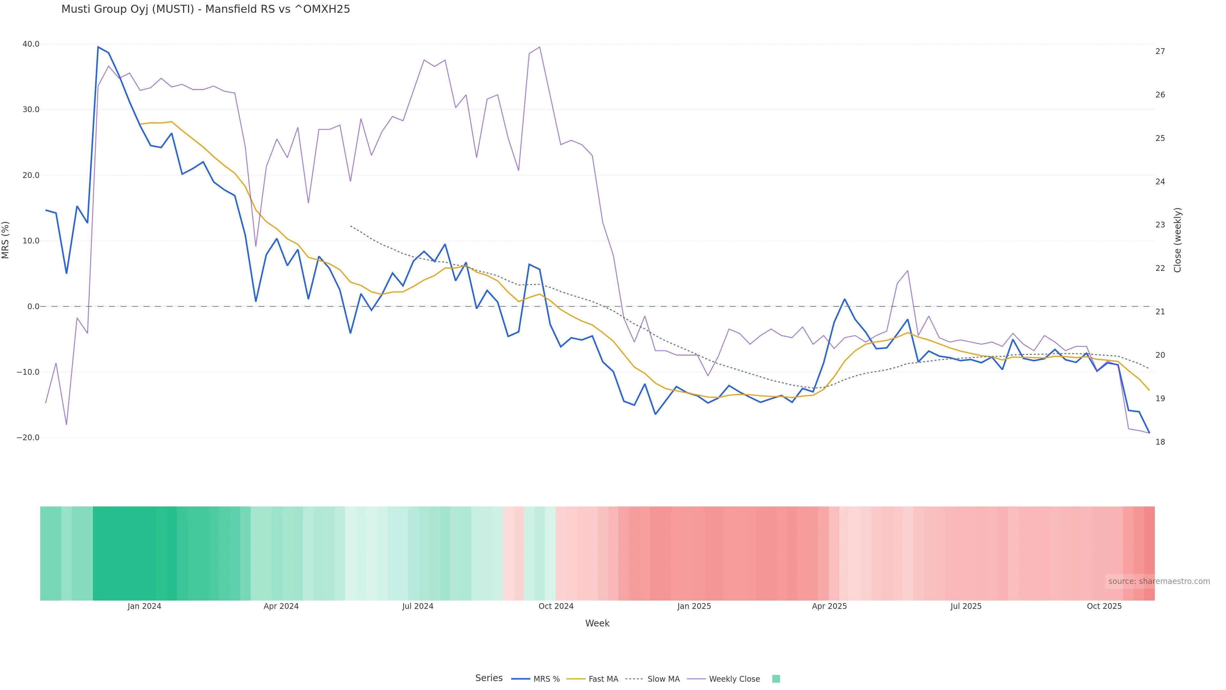Click the 'Jan 2025' x-axis tick label
The width and height of the screenshot is (1226, 690).
[694, 606]
